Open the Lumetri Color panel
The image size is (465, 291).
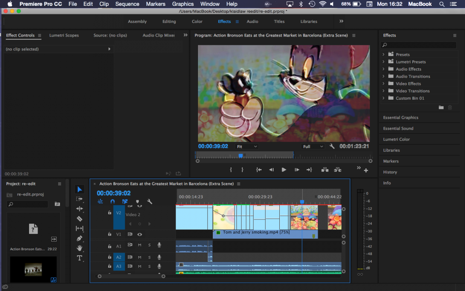pyautogui.click(x=396, y=139)
